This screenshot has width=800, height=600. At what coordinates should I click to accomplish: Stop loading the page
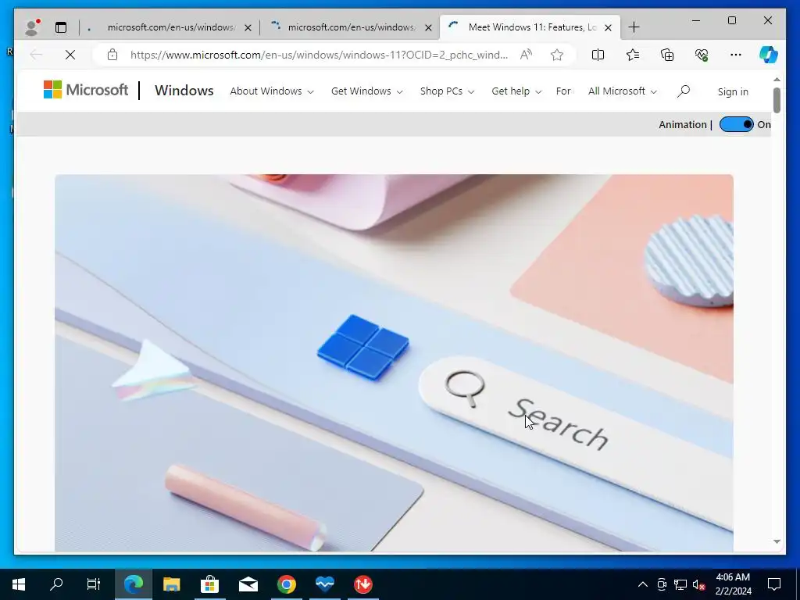coord(70,55)
